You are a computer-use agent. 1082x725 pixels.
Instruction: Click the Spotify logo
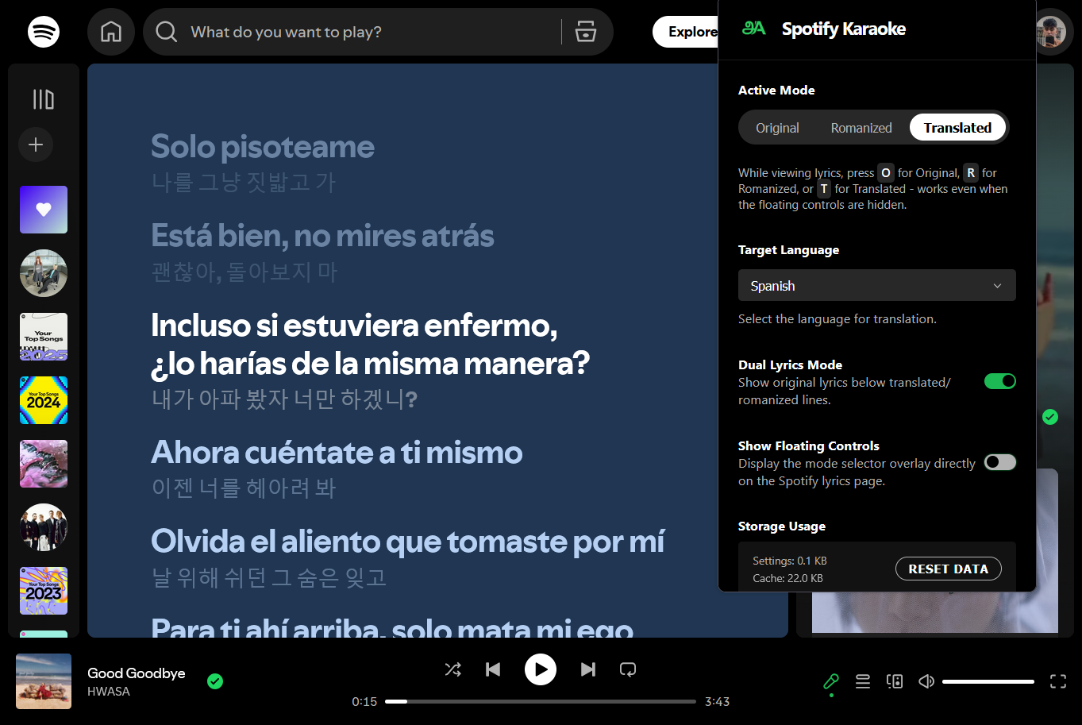(x=44, y=32)
